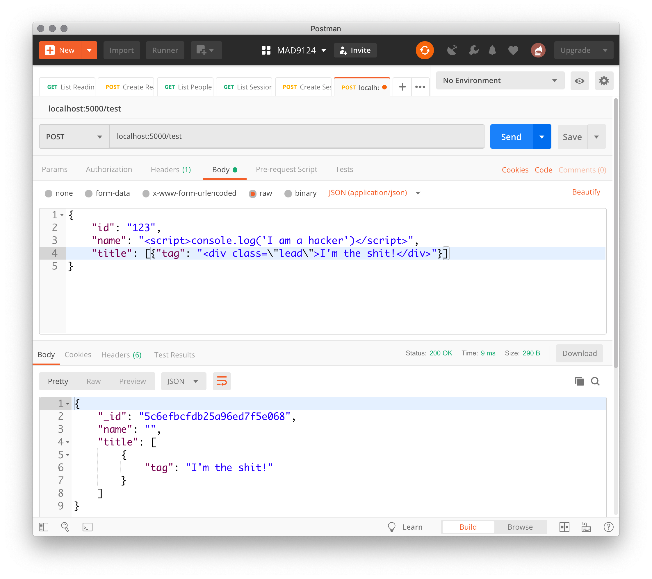Open the Authorization tab
The width and height of the screenshot is (652, 579).
(109, 170)
